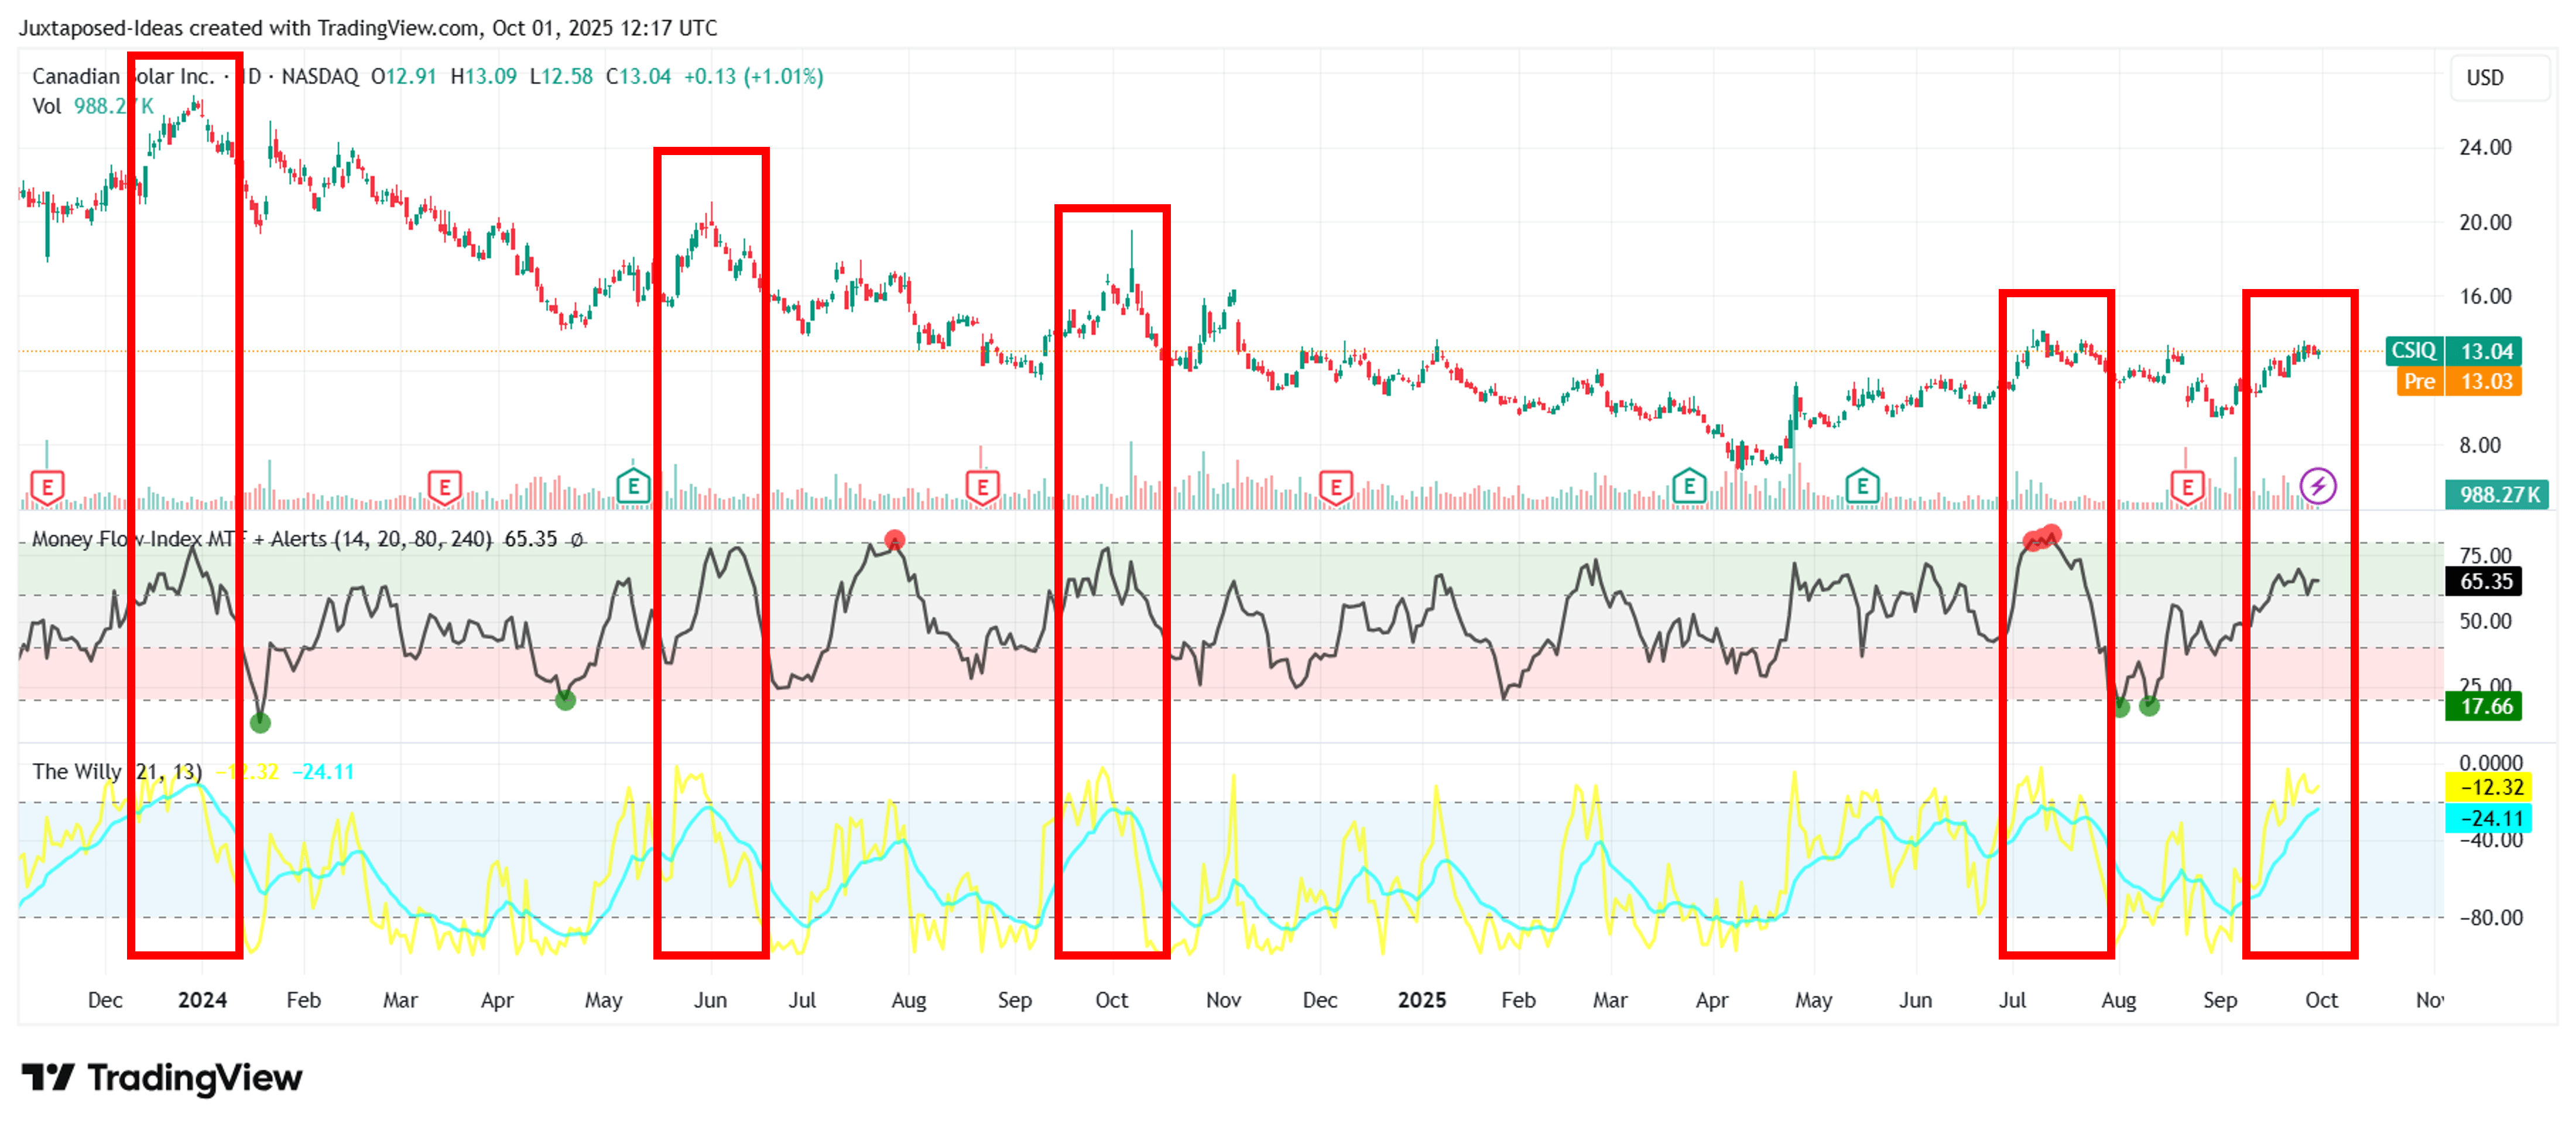Select the 2025 label on the time axis
The width and height of the screenshot is (2576, 1131).
click(x=1422, y=999)
